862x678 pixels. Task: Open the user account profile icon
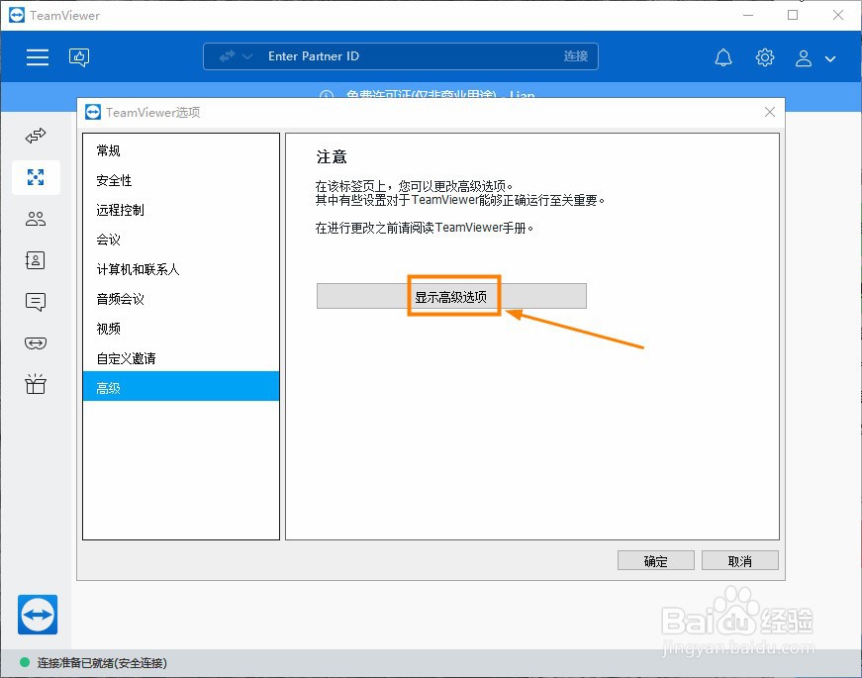804,57
